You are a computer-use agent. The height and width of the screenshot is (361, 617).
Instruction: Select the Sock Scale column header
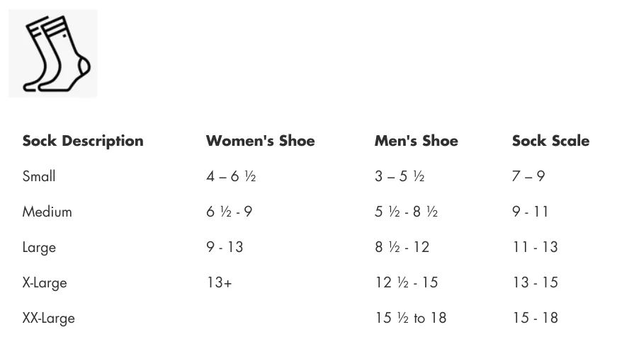pos(550,140)
